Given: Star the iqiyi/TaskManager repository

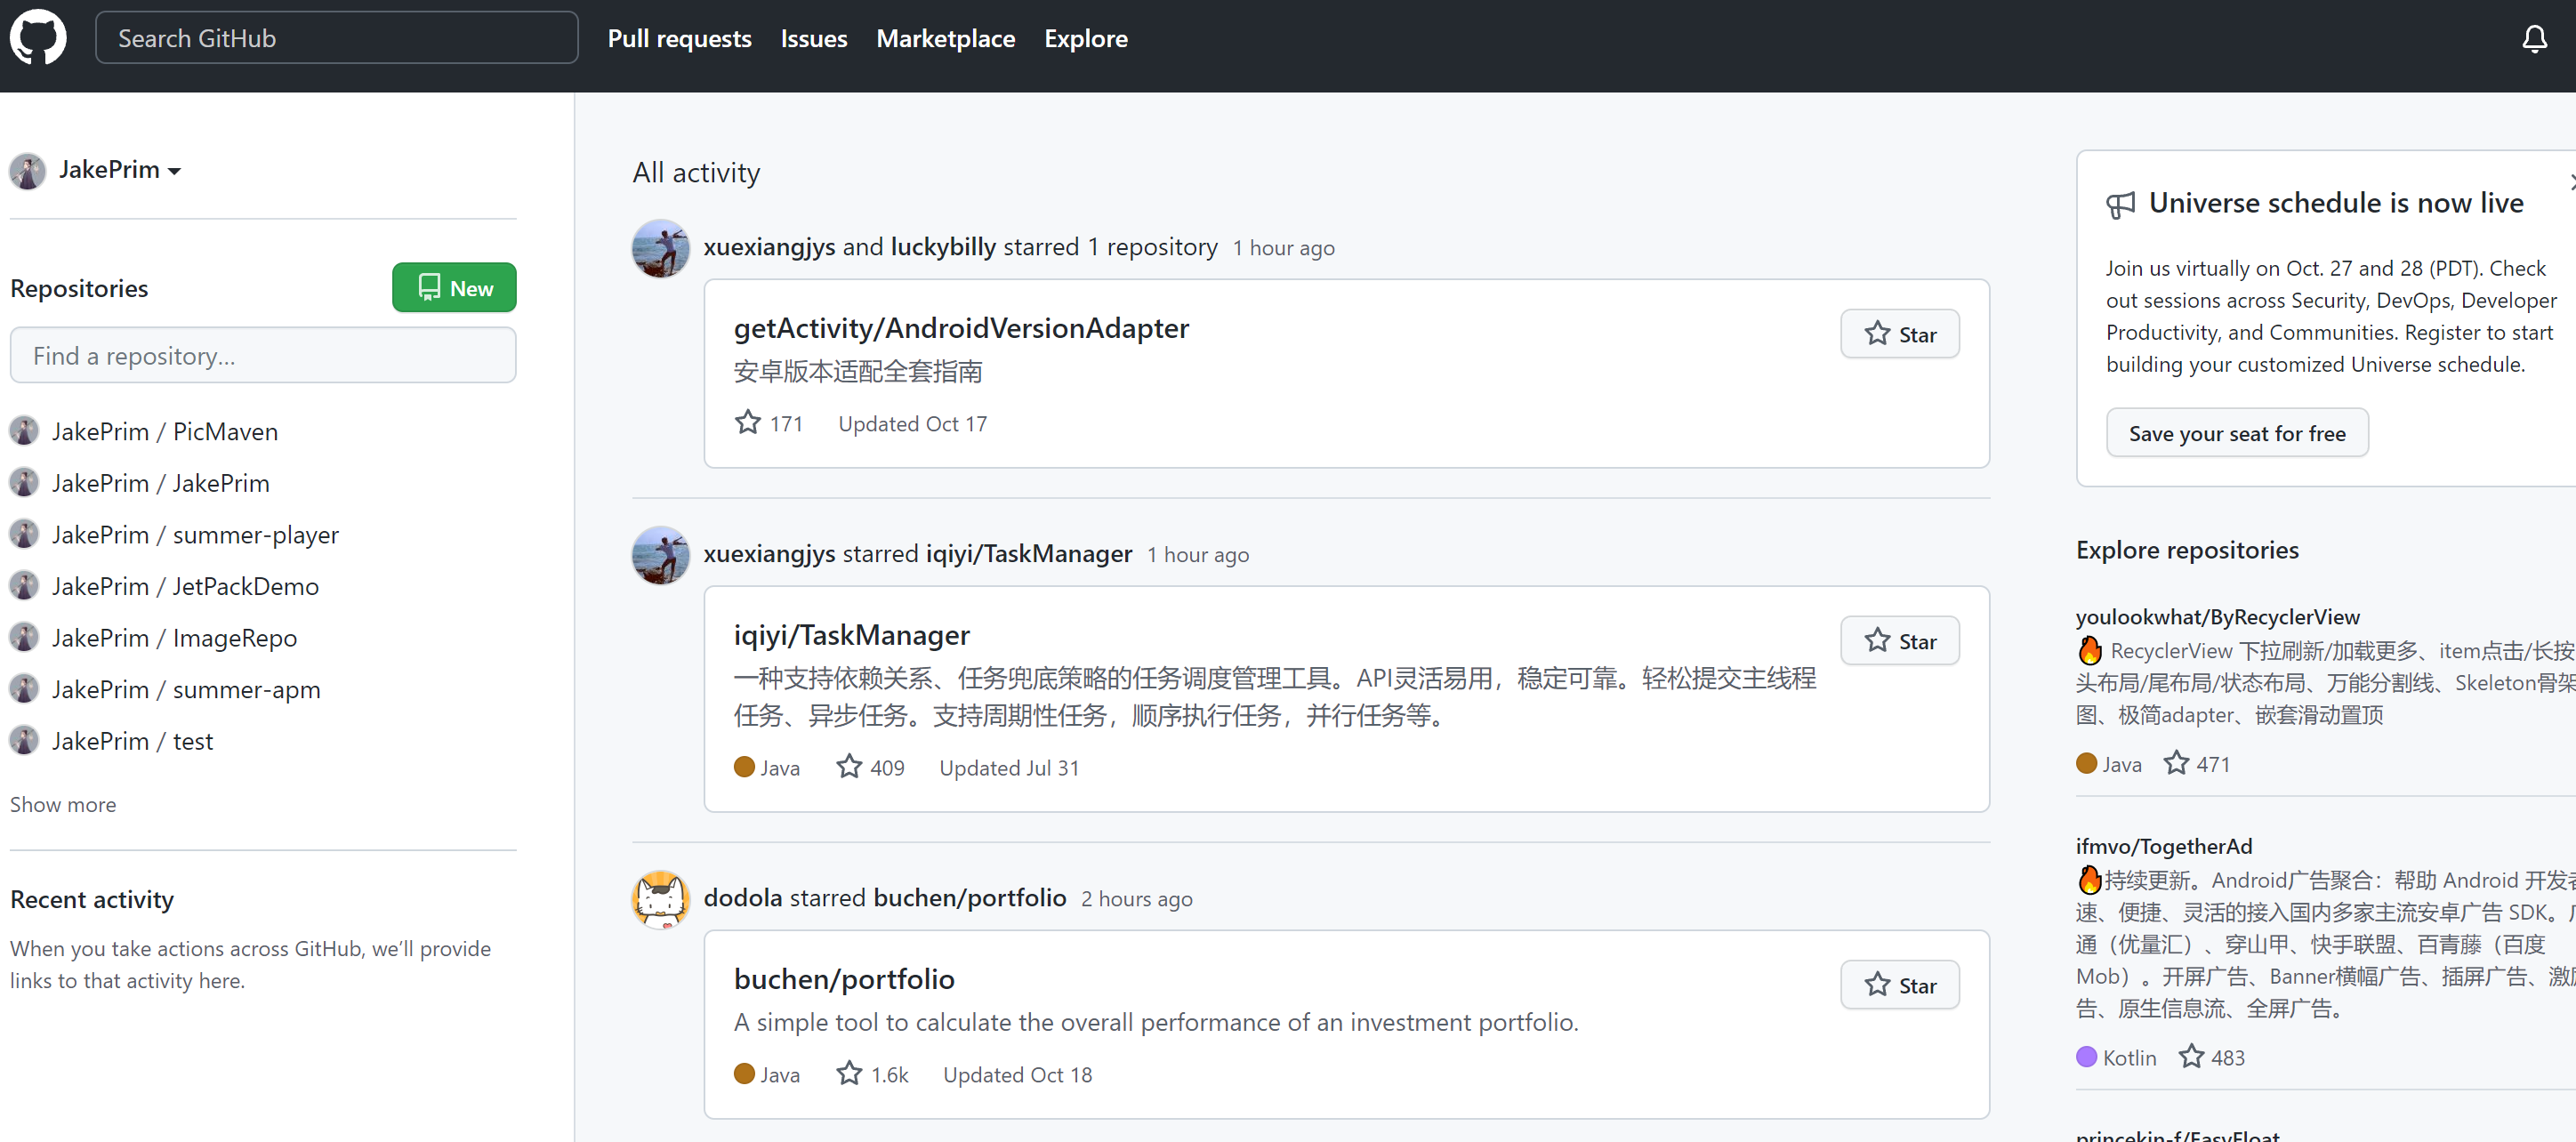Looking at the screenshot, I should (x=1899, y=641).
